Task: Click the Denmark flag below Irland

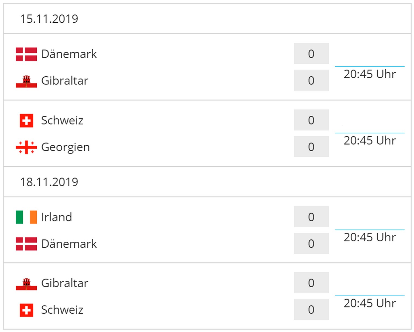Action: pyautogui.click(x=26, y=244)
